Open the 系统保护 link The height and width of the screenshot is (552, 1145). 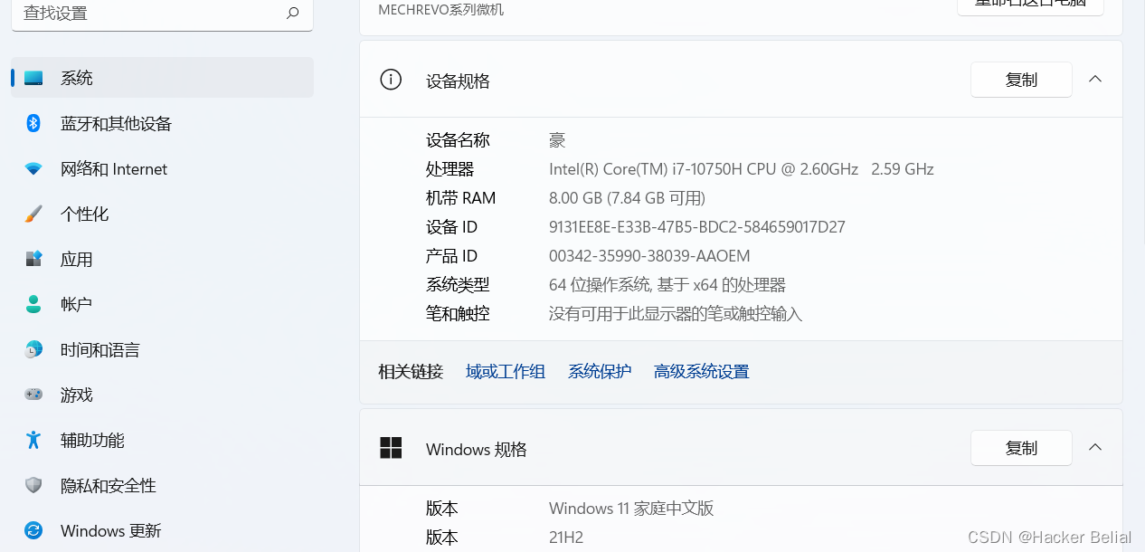[600, 371]
